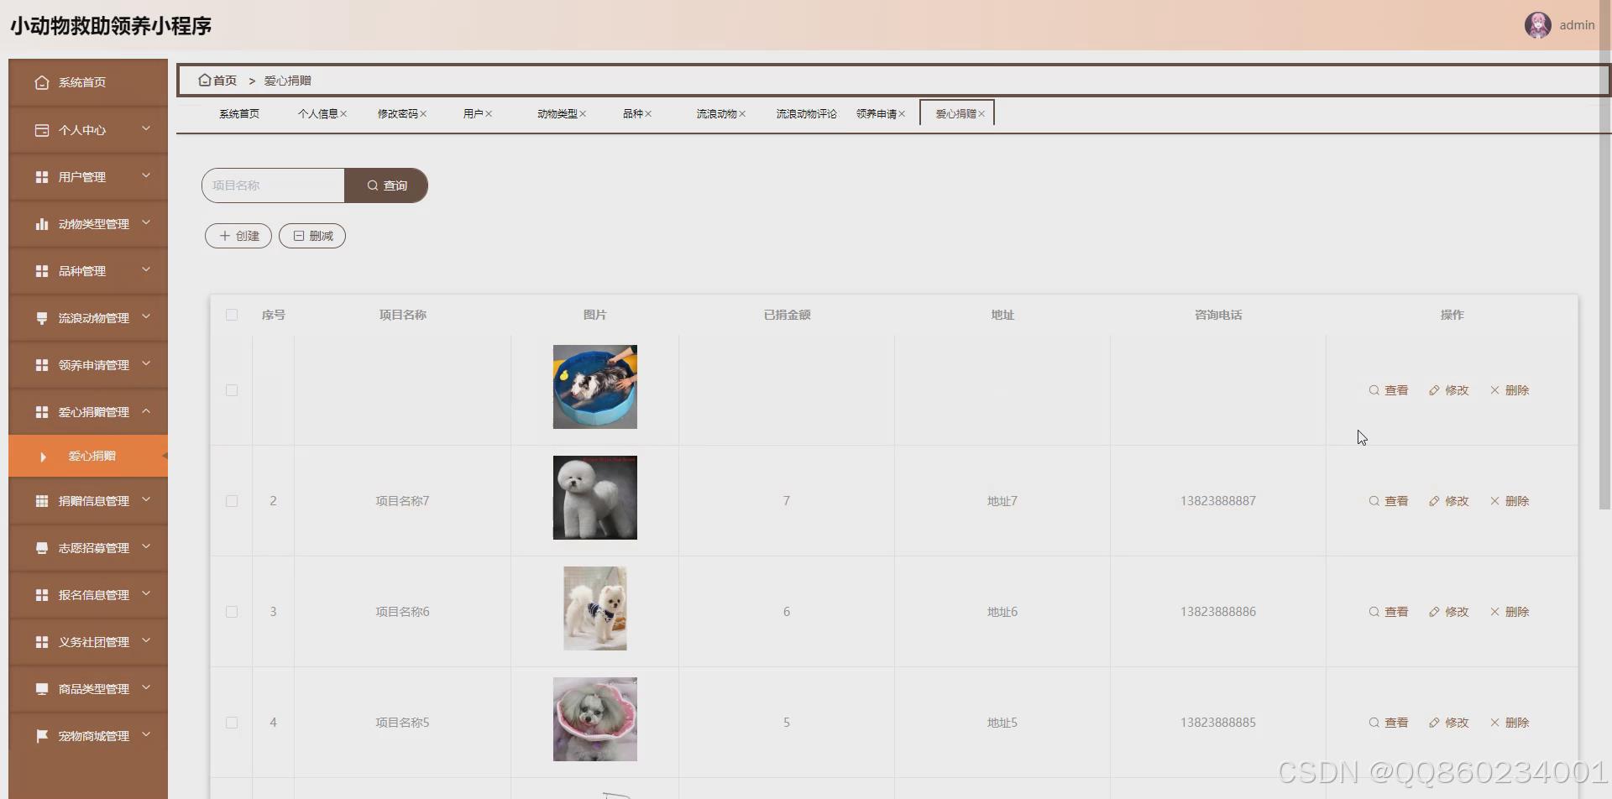Click 删除 in the 项目名称7 row

1510,501
